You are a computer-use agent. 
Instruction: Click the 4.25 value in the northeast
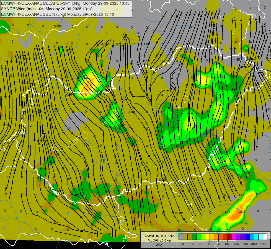[x=237, y=59]
